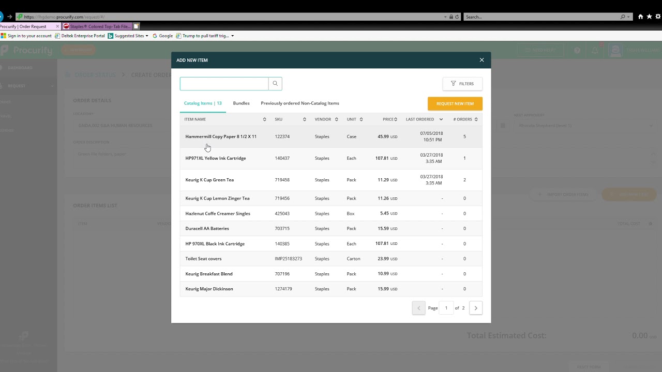Select Hammermill Copy Paper 8 1/2 X 11
Screen dimensions: 662x372
221,136
